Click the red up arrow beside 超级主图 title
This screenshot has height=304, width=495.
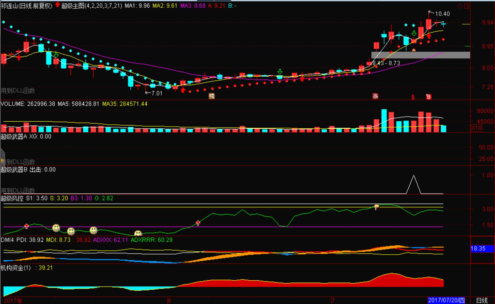click(x=57, y=5)
